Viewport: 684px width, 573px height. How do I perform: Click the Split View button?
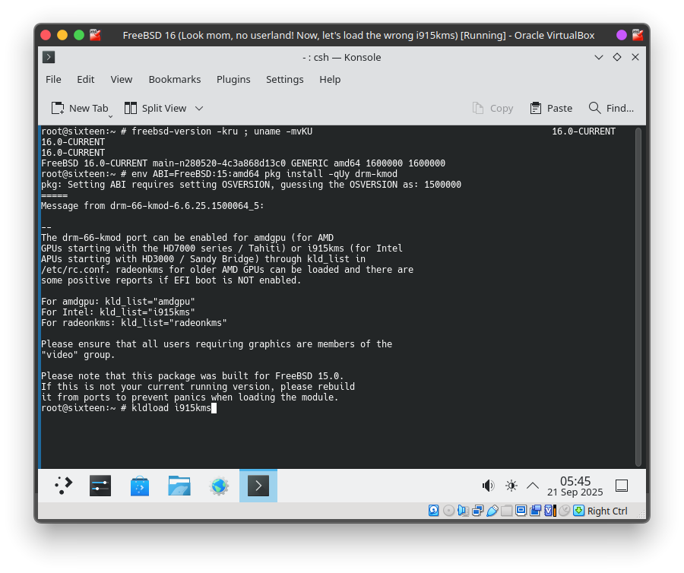click(156, 108)
